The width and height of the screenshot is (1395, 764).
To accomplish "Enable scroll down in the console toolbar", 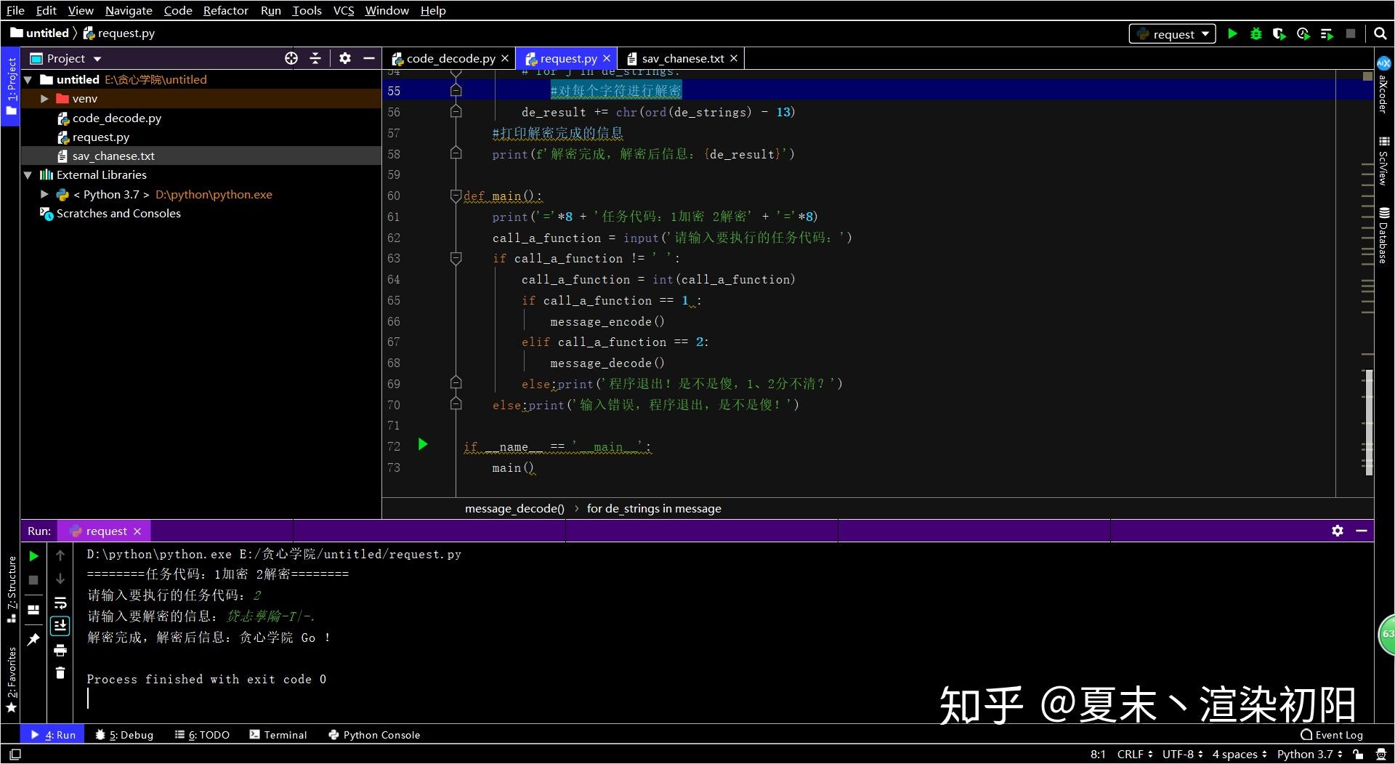I will (x=60, y=625).
